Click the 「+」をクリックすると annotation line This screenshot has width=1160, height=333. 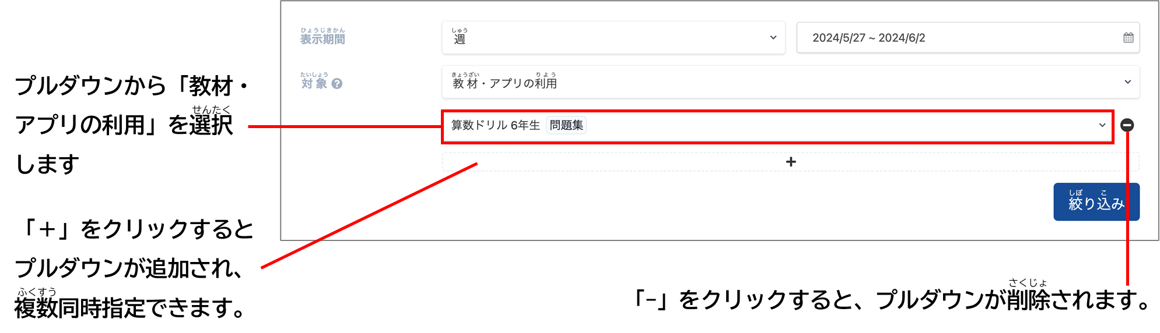click(x=135, y=229)
